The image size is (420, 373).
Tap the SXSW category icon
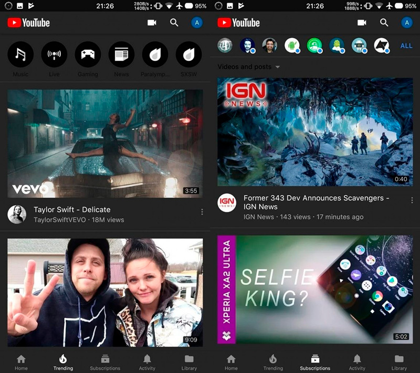click(188, 55)
